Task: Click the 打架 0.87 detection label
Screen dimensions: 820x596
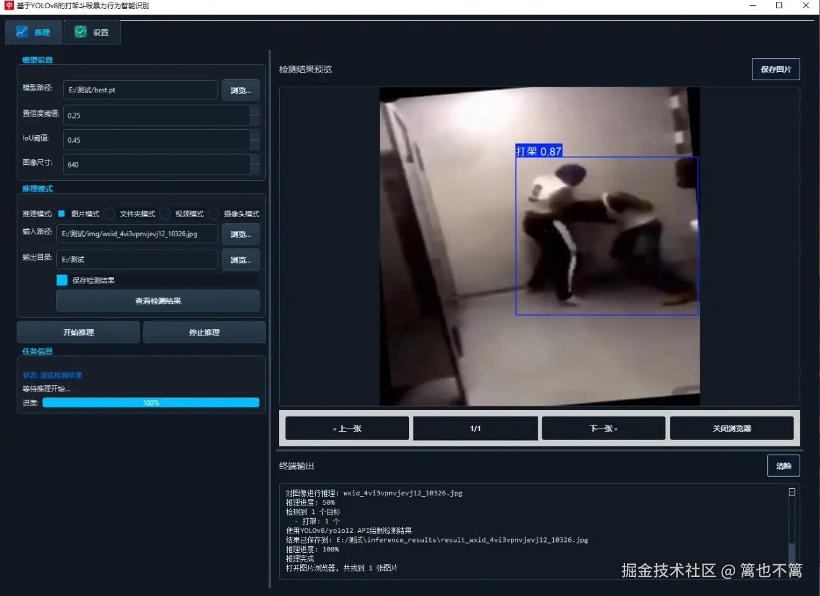Action: (x=539, y=151)
